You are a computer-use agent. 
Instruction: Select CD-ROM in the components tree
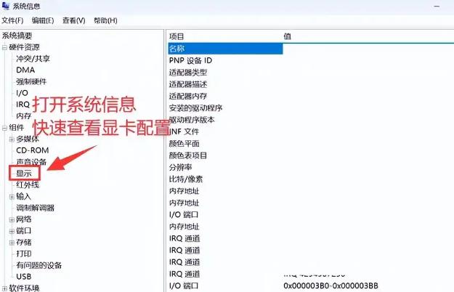pos(33,150)
